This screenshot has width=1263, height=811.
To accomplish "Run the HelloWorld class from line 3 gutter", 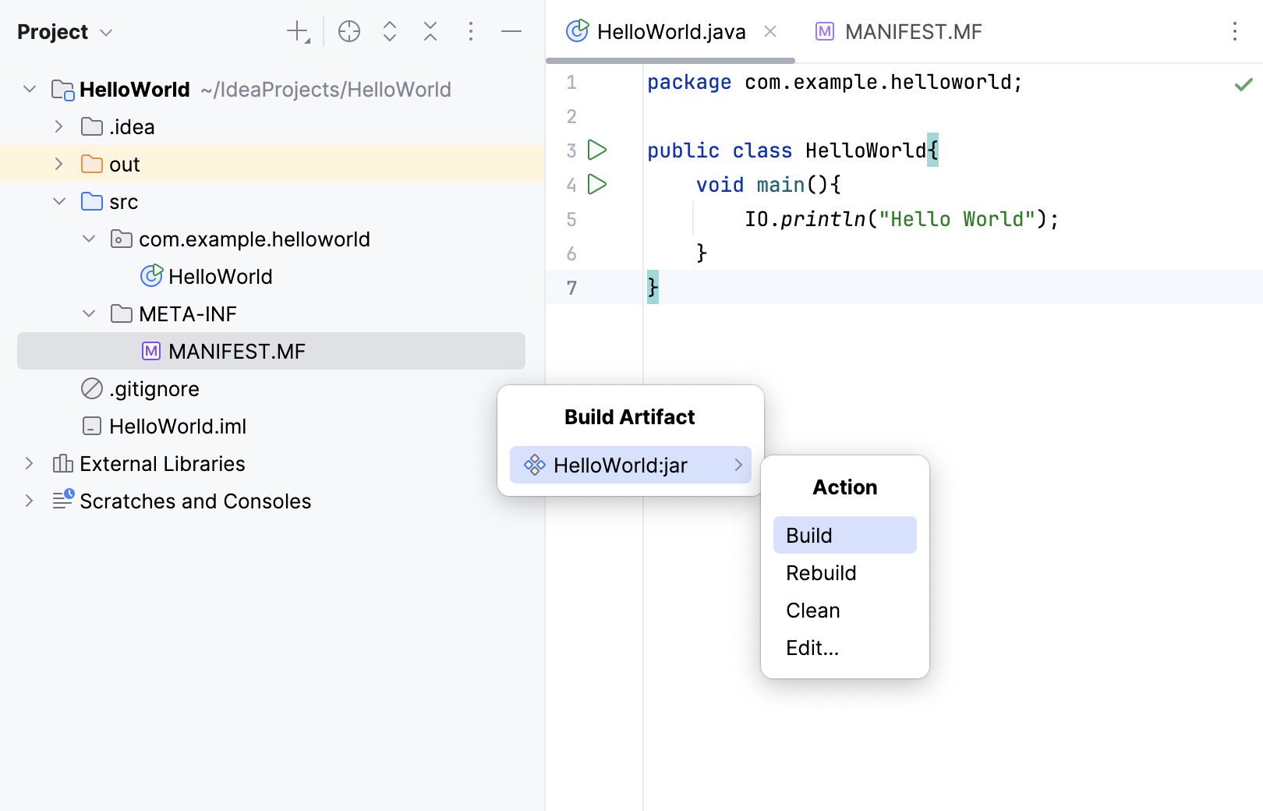I will 597,150.
